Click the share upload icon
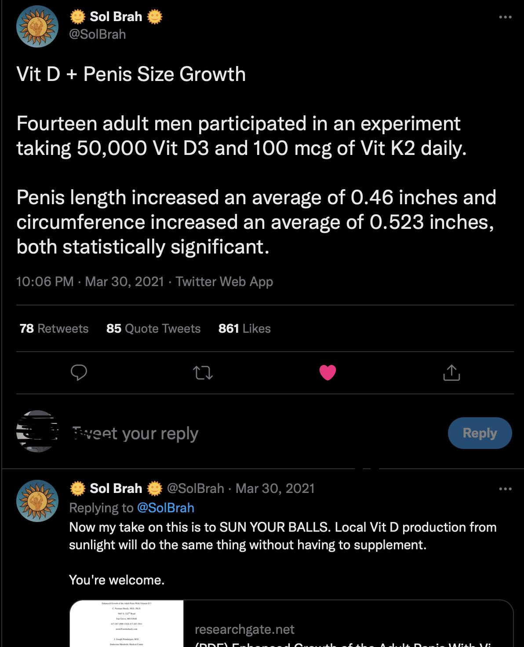This screenshot has height=647, width=524. coord(451,372)
